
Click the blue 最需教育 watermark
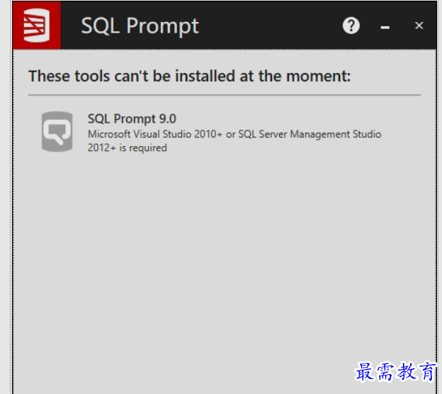tap(395, 372)
